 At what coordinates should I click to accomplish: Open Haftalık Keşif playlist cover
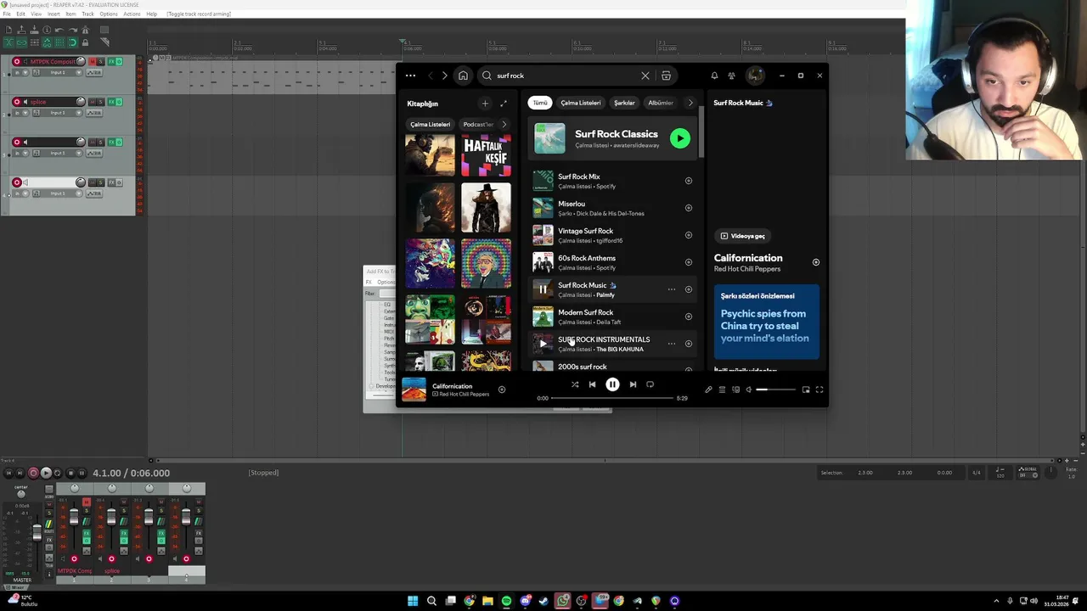[x=486, y=155]
